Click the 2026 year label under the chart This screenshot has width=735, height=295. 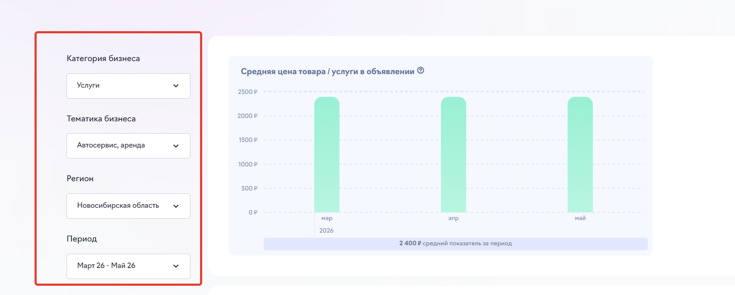coord(326,231)
